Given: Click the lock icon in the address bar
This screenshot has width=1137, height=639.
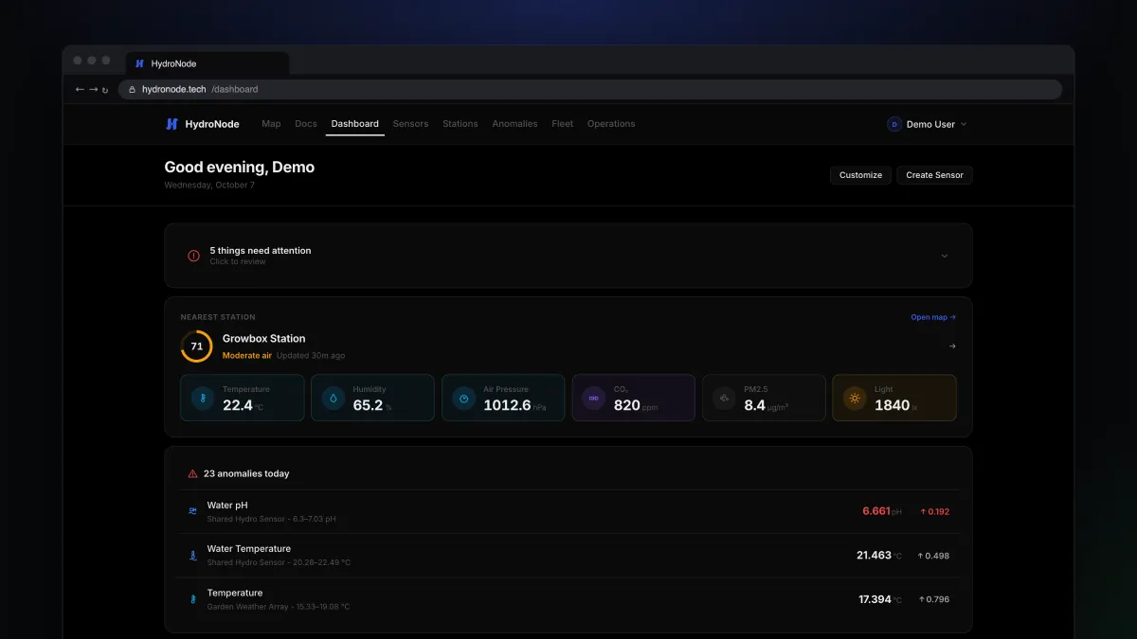Looking at the screenshot, I should click(x=133, y=90).
